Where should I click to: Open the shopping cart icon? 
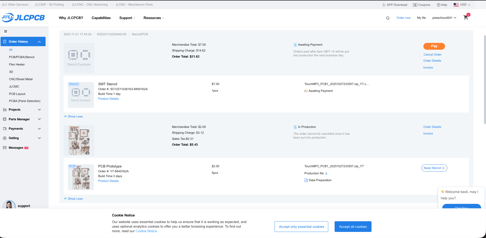[x=466, y=18]
